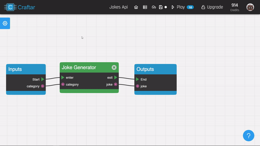Click the Craftar logo
The image size is (260, 146).
click(x=19, y=7)
